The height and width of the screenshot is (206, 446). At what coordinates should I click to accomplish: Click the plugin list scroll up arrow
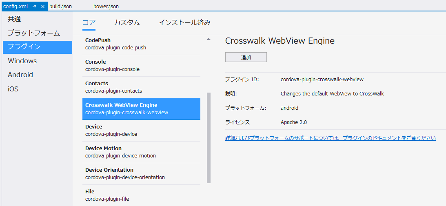209,40
